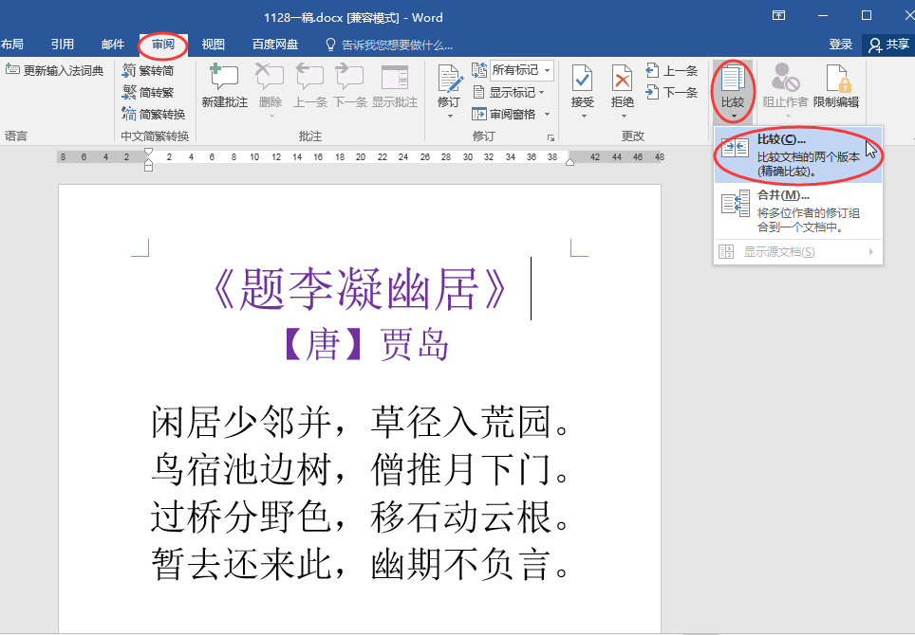Viewport: 915px width, 635px height.
Task: Click the Show Comments icon (显示批注)
Action: click(395, 78)
